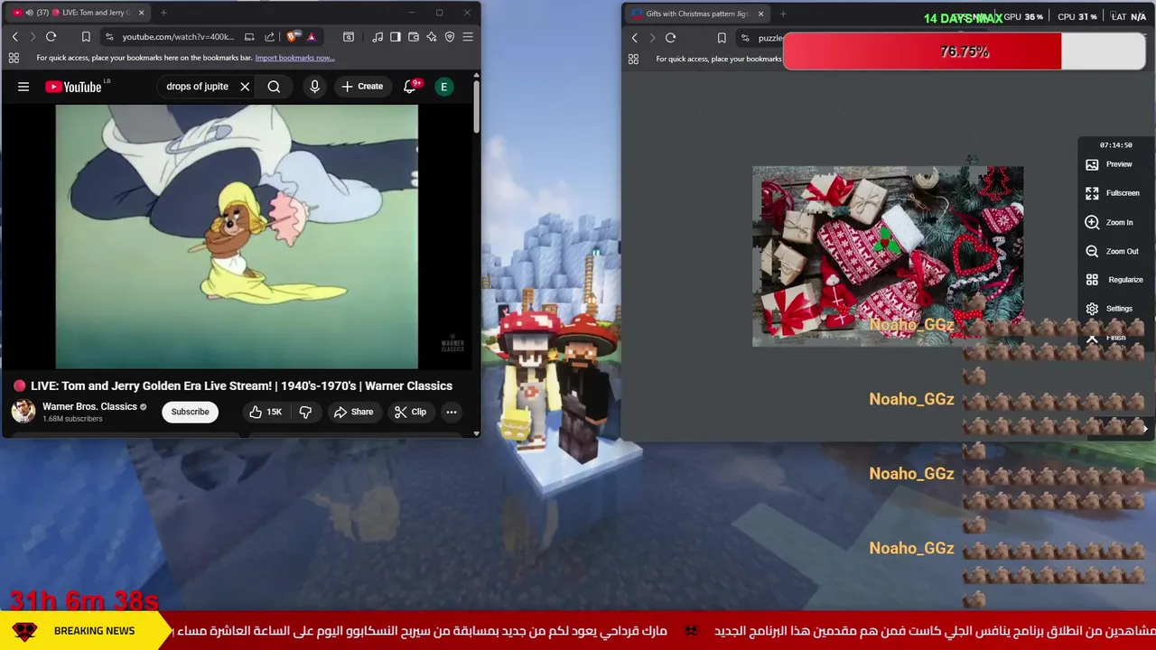Go to the YouTube home logo
This screenshot has height=650, width=1156.
tap(74, 87)
